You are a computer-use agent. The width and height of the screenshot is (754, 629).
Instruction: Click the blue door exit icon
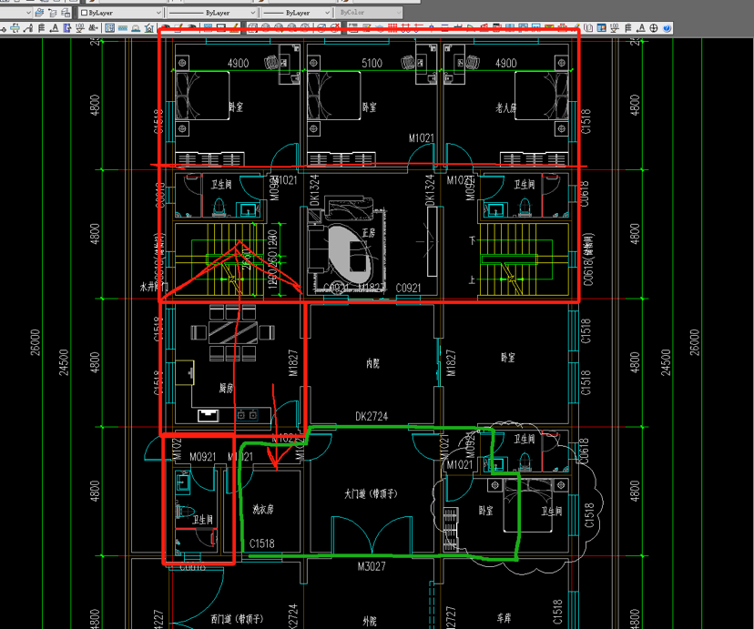click(67, 28)
